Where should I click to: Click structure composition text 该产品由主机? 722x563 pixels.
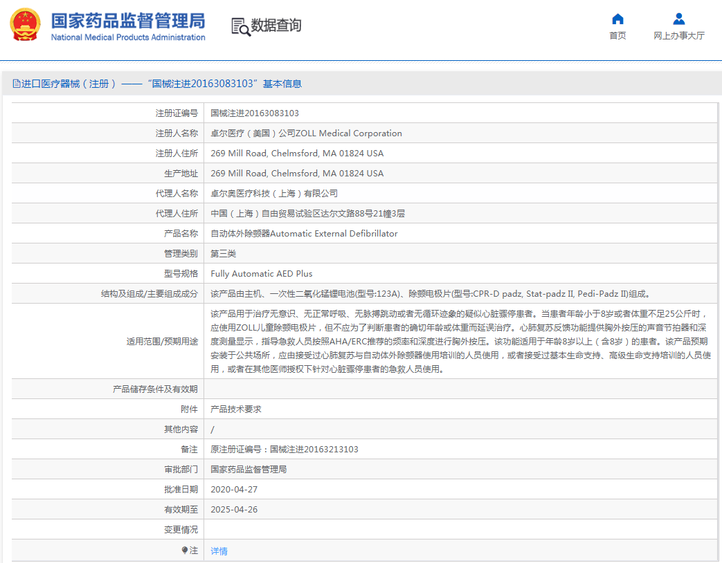(x=430, y=294)
